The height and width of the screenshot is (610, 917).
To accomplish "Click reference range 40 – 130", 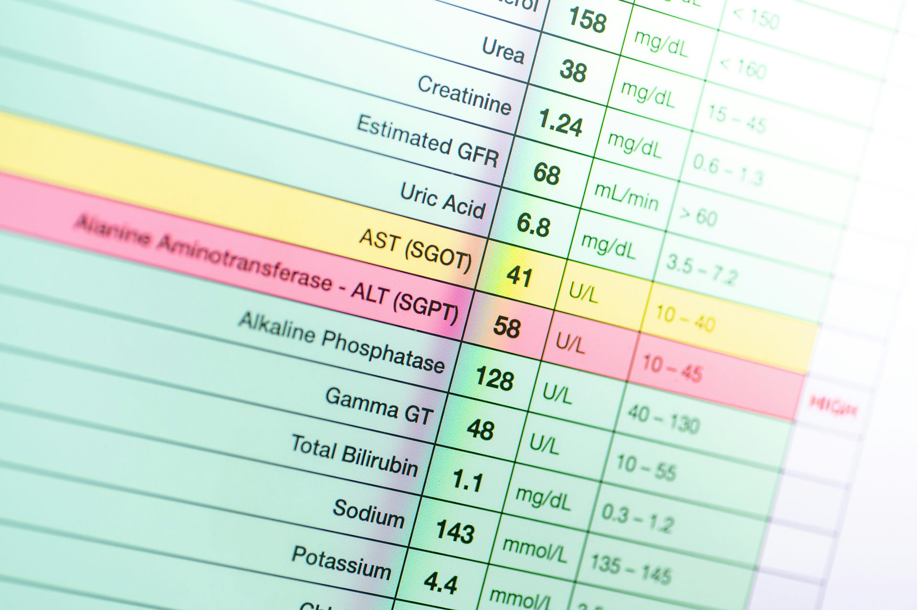I will (x=664, y=419).
